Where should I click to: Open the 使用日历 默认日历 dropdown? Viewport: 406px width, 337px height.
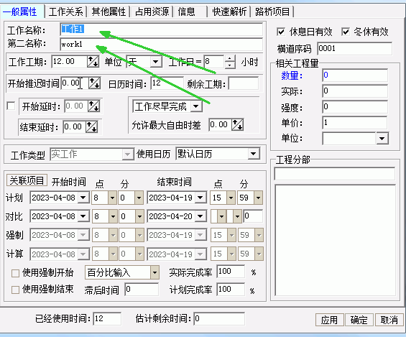(253, 154)
